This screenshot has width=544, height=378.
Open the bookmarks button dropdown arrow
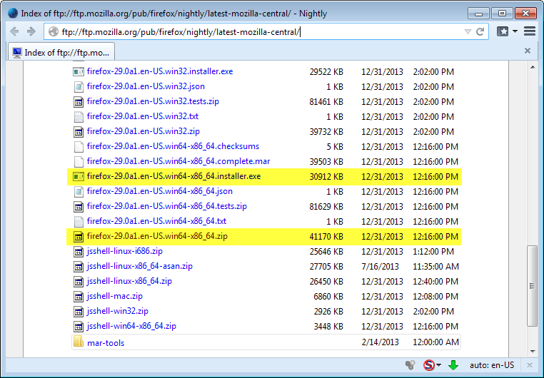(x=515, y=31)
